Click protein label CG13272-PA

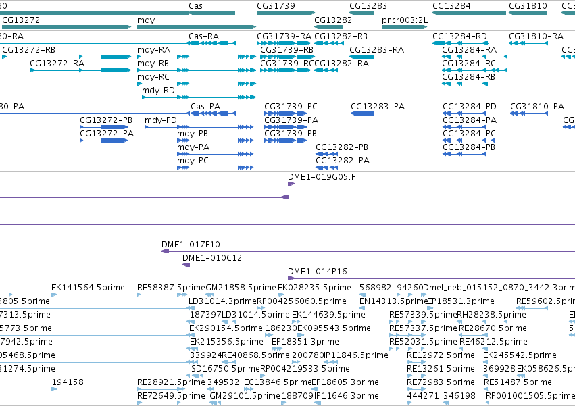click(x=107, y=134)
